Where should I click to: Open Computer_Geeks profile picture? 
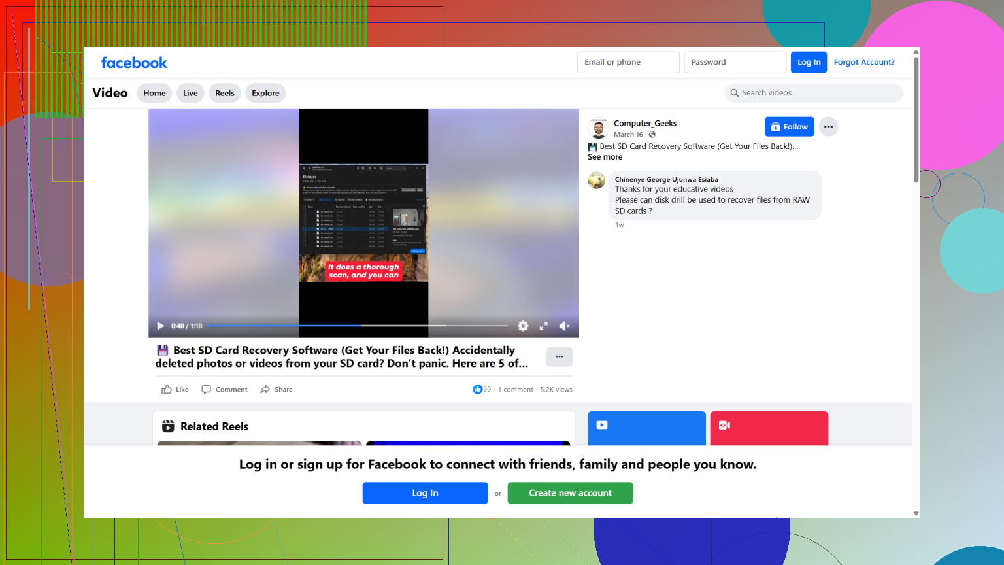598,128
